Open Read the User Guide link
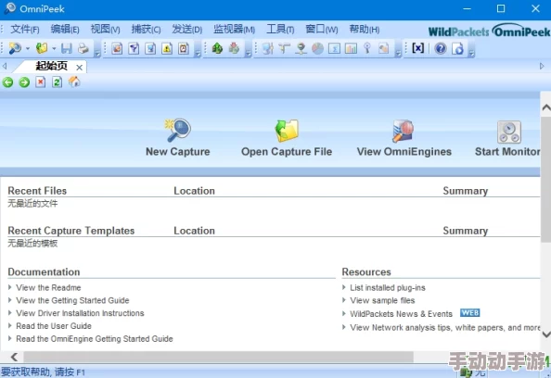Screen dimensions: 551x378 (x=54, y=326)
